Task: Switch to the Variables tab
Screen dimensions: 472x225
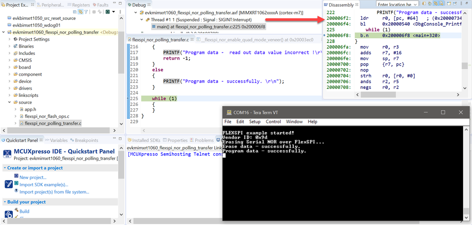Action: point(56,140)
